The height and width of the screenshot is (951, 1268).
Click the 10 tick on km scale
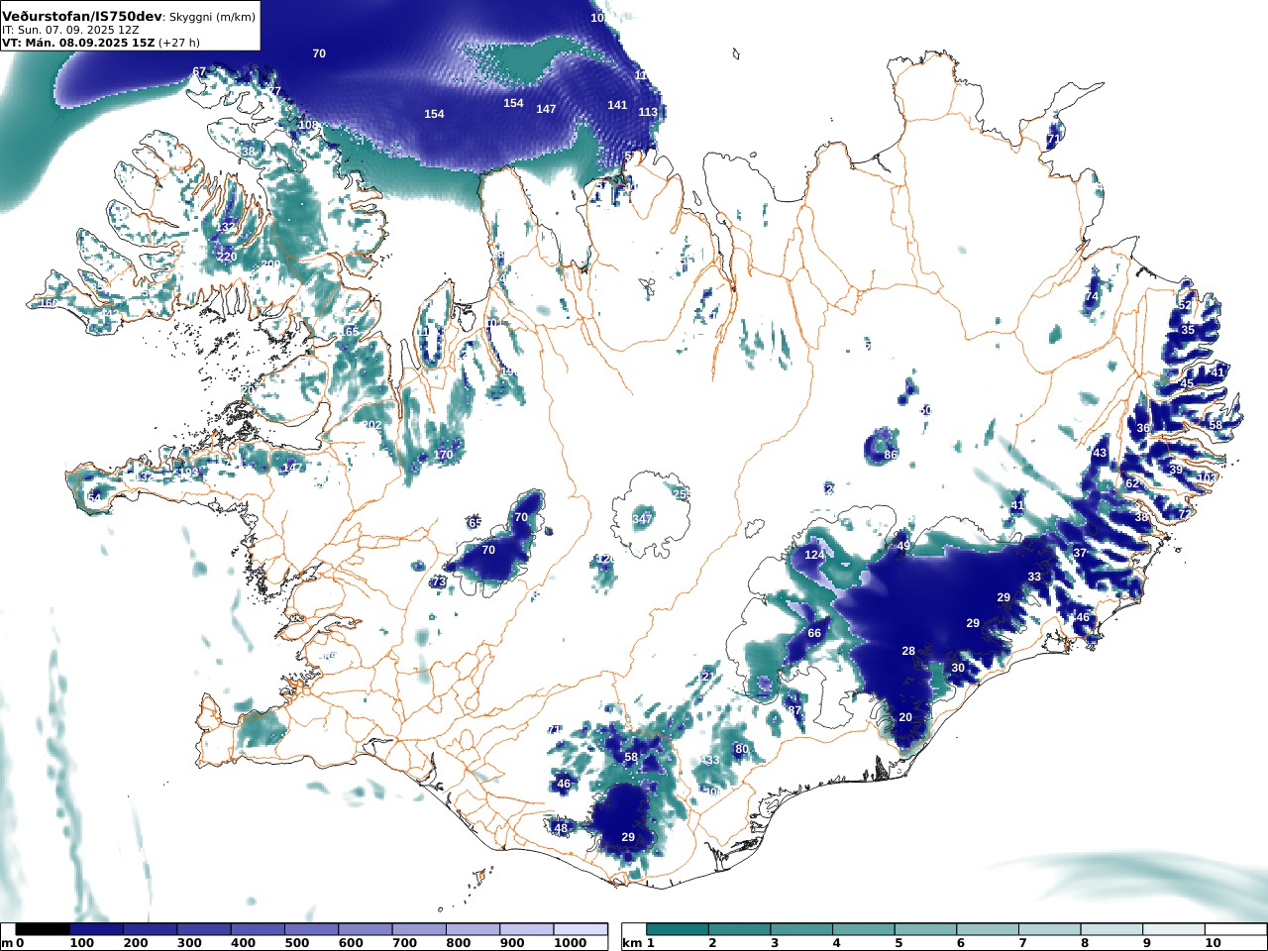1213,943
